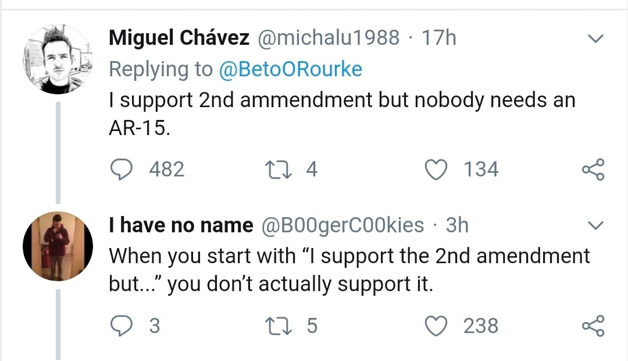Reply to the B00gerC00kies tweet

click(122, 325)
